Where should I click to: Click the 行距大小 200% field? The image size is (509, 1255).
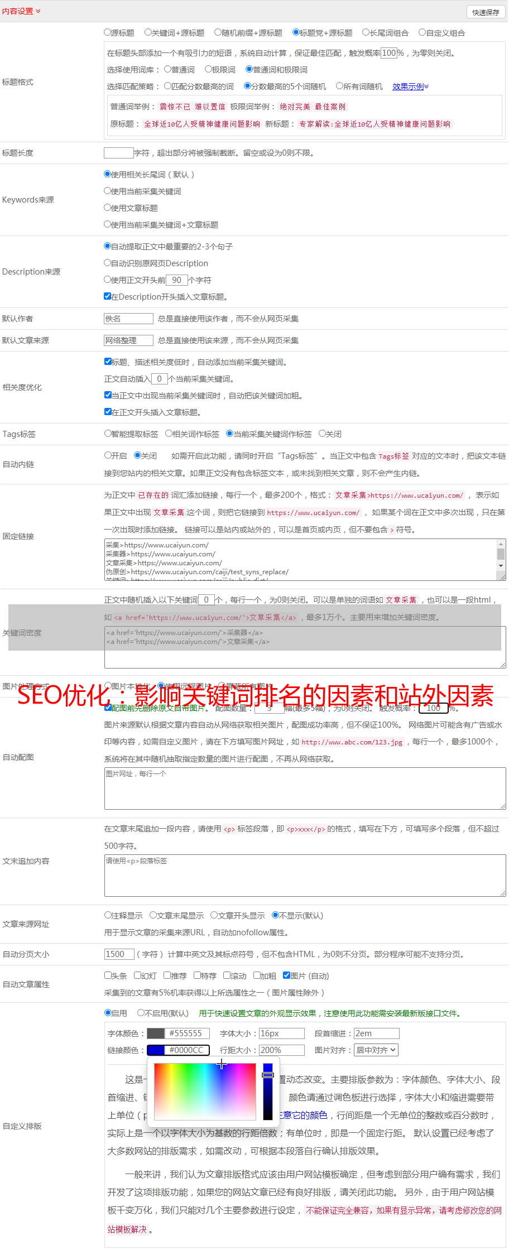(282, 1050)
